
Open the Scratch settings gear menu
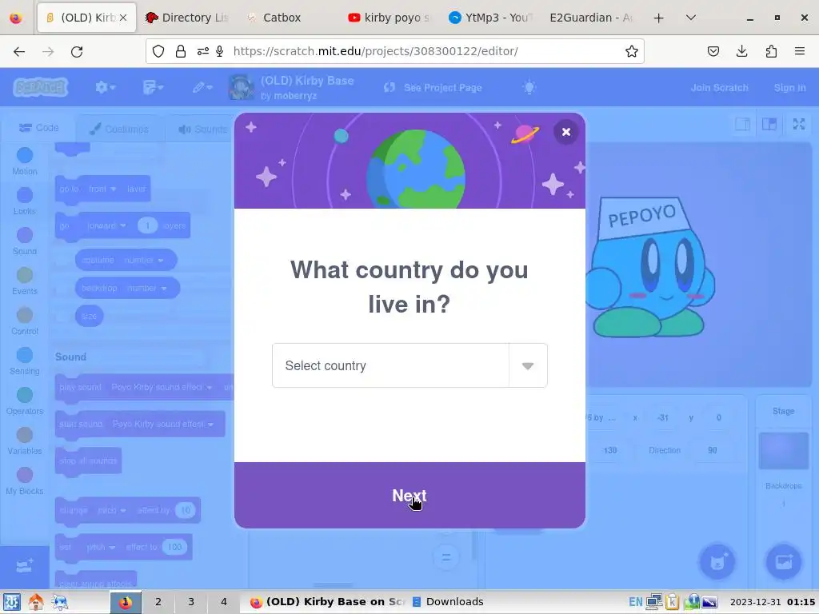coord(105,87)
